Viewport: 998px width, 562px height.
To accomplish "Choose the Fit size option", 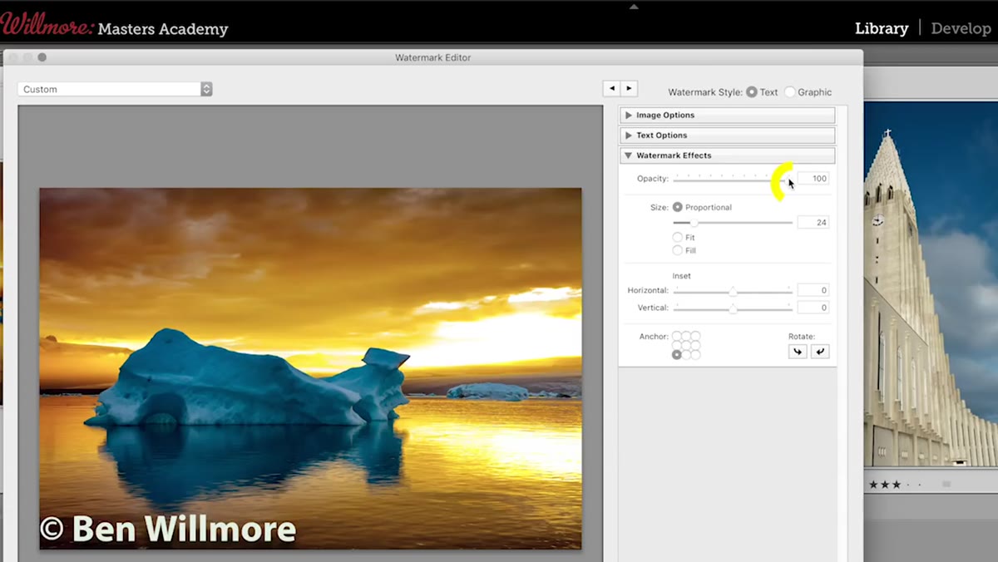I will coord(678,238).
